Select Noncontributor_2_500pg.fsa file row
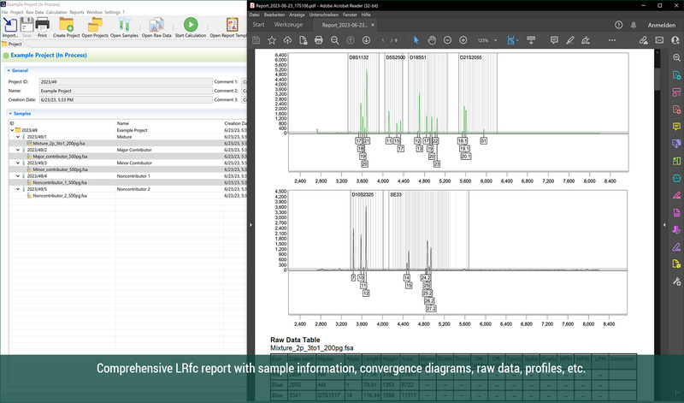 point(127,196)
